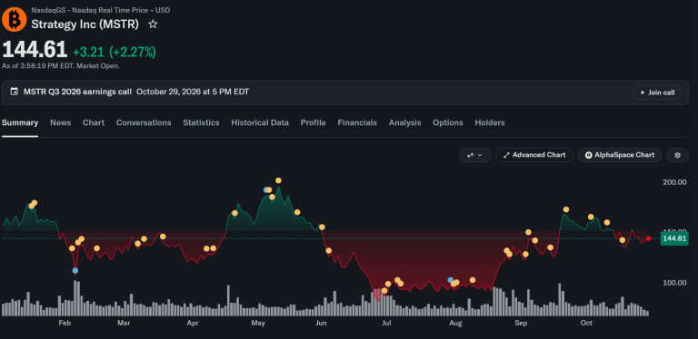Click lone yellow marker in mid-February
Image resolution: width=698 pixels, height=339 pixels.
coord(96,248)
